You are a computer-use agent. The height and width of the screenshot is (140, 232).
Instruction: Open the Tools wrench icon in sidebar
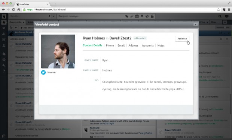coord(4,66)
